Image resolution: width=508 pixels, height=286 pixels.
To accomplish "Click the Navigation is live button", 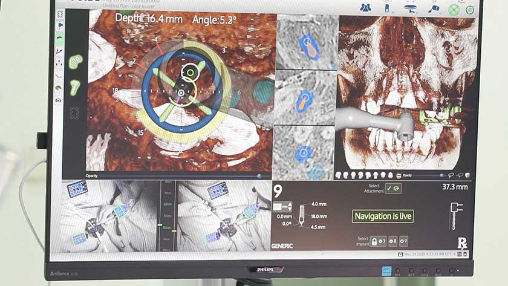I will (383, 216).
